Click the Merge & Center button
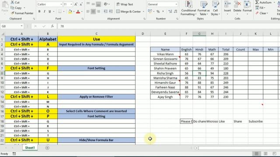Image resolution: width=280 pixels, height=157 pixels. [129, 12]
